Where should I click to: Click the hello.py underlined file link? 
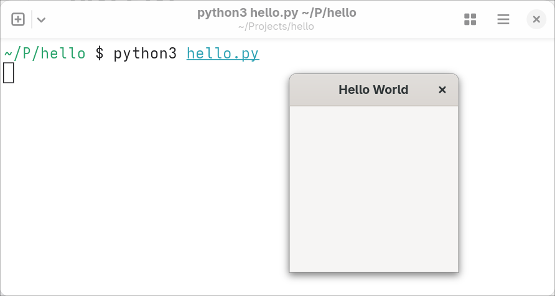(x=223, y=53)
